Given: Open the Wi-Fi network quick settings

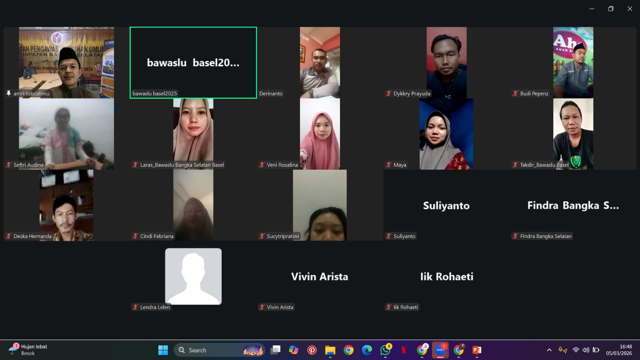Looking at the screenshot, I should click(576, 350).
